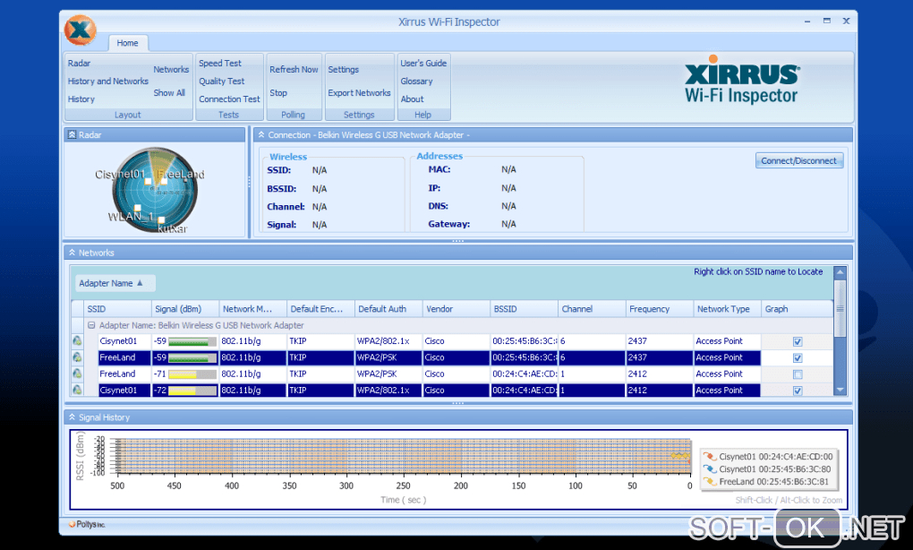
Task: Click frequency '2412' in FreeLand -71 row
Action: point(637,374)
